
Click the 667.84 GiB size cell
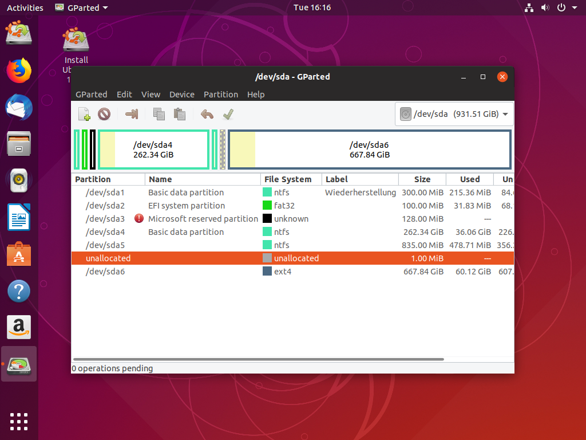coord(423,271)
